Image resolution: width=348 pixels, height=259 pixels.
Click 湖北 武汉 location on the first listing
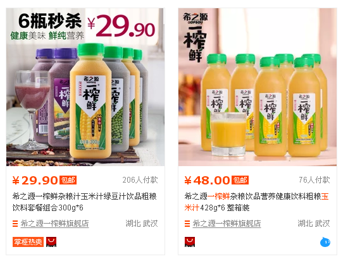pyautogui.click(x=142, y=224)
